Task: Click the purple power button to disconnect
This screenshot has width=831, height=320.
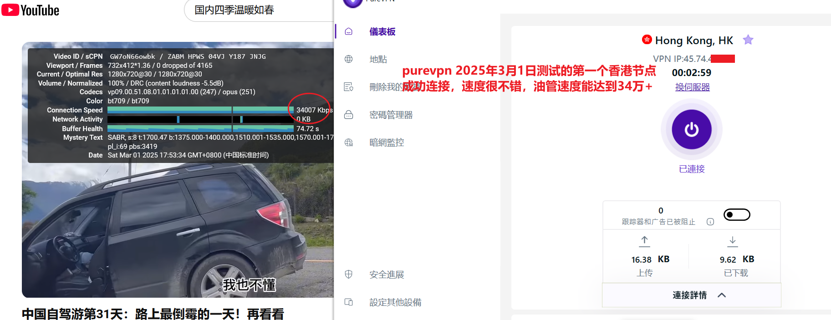Action: (x=692, y=129)
